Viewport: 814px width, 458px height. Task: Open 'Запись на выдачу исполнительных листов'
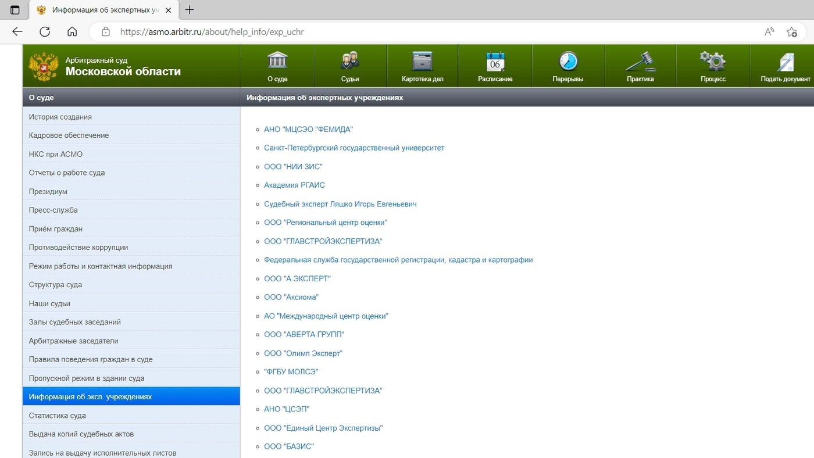(x=131, y=452)
